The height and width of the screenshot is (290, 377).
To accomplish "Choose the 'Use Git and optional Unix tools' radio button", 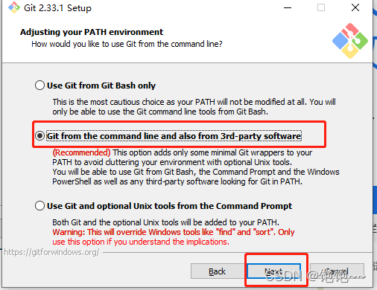I will point(39,206).
